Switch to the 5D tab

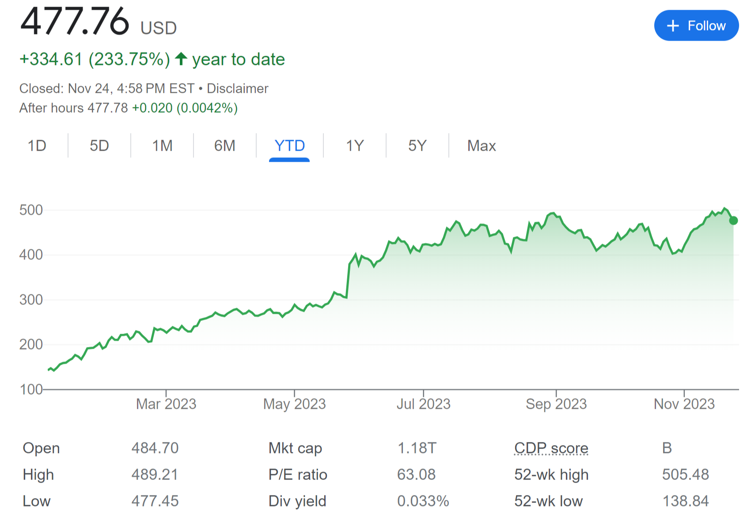pyautogui.click(x=99, y=145)
